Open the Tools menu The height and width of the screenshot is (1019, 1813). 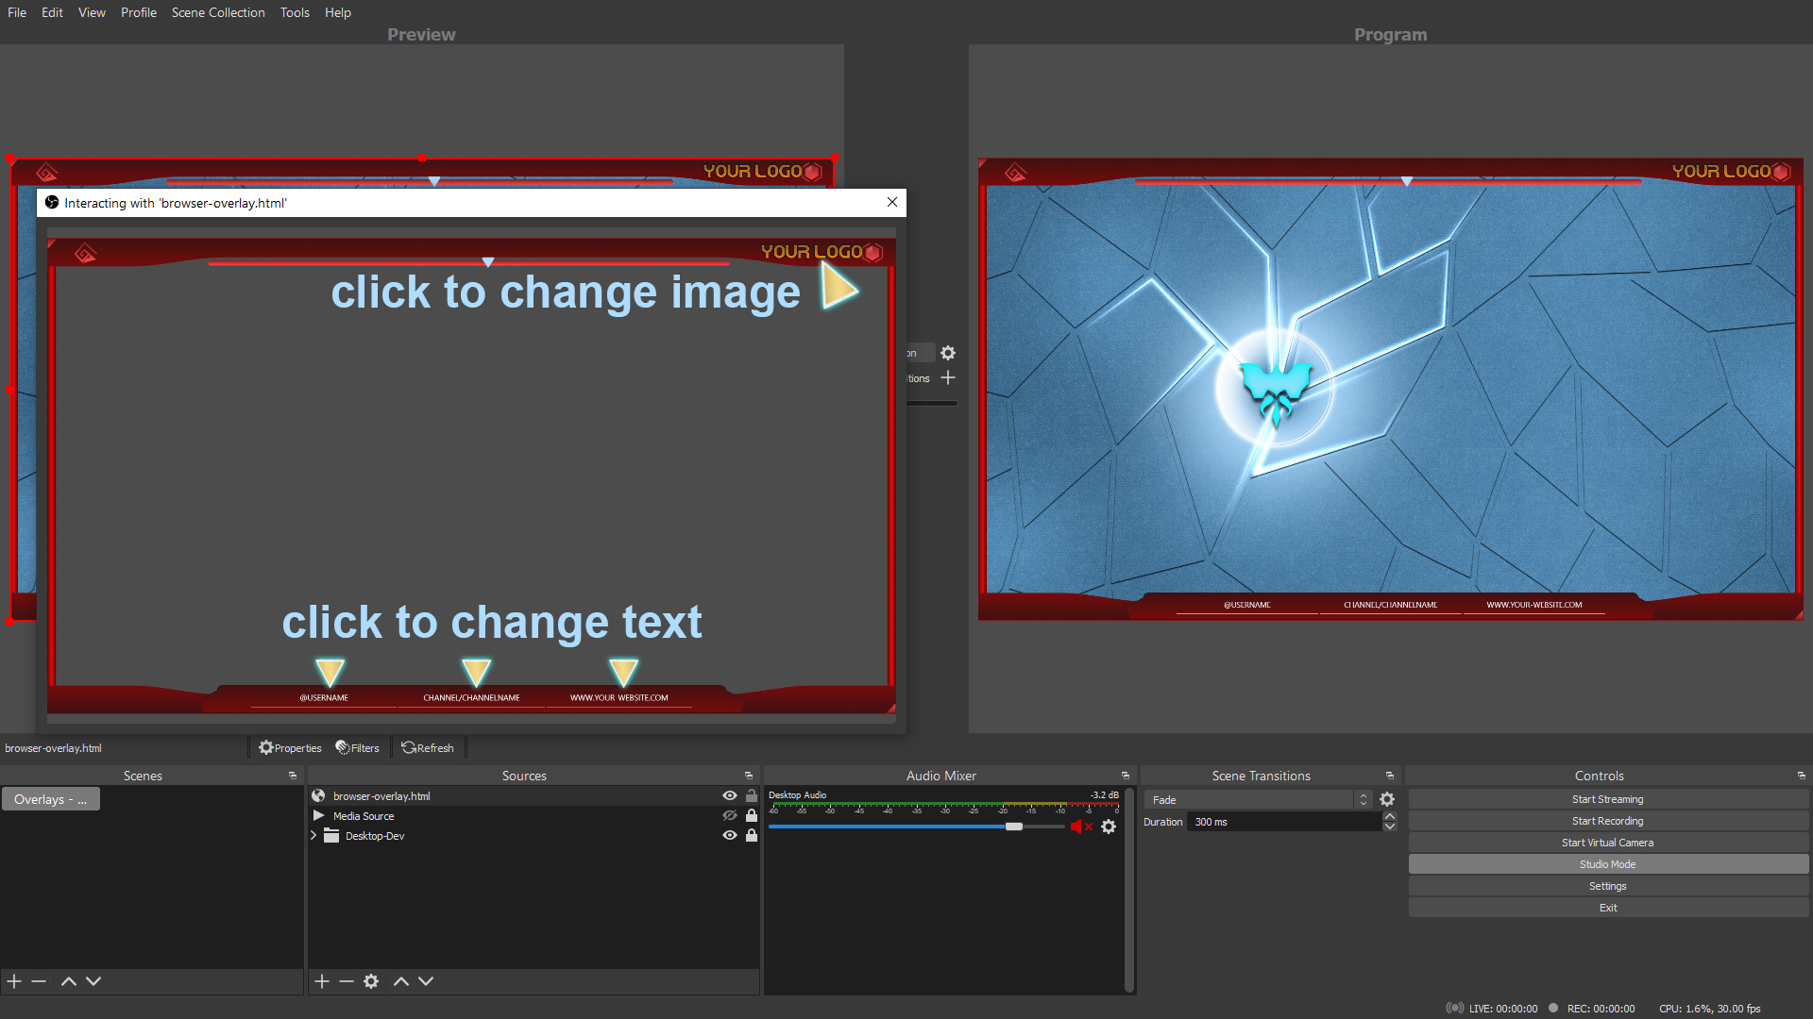[295, 12]
